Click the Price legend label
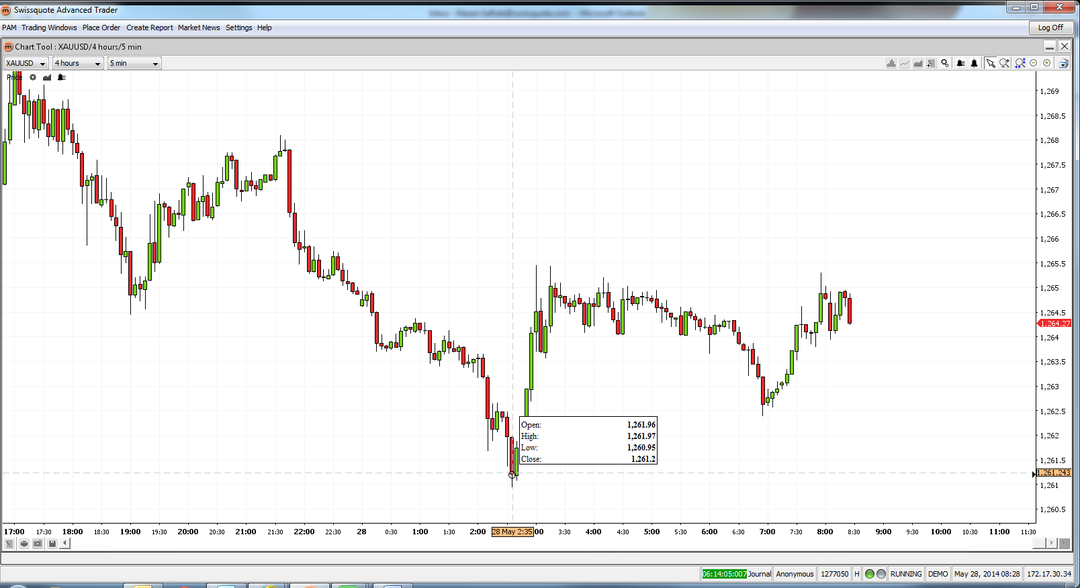The width and height of the screenshot is (1080, 588). pyautogui.click(x=14, y=77)
